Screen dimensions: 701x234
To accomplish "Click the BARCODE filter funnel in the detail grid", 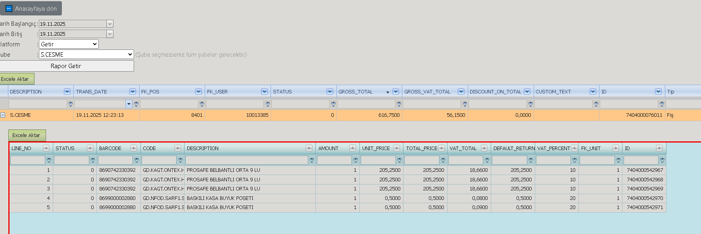I will pos(136,160).
